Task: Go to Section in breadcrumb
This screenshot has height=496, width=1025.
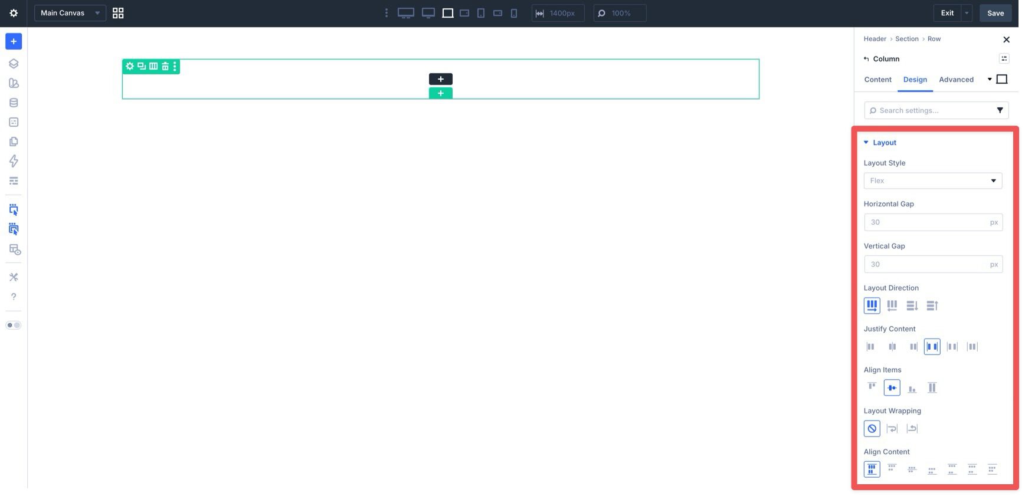Action: click(907, 39)
